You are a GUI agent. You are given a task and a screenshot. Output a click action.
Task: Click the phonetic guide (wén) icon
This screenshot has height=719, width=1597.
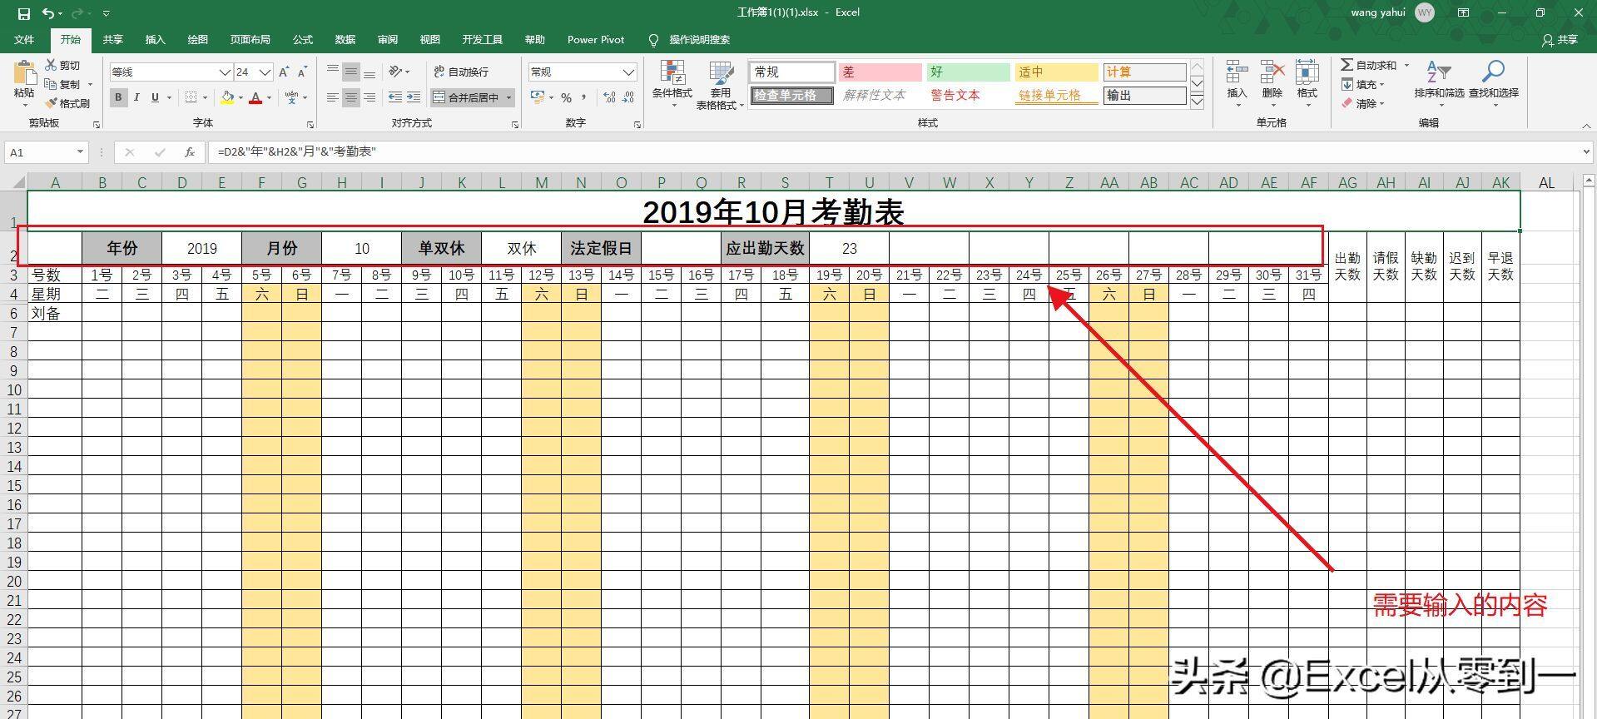pos(291,97)
